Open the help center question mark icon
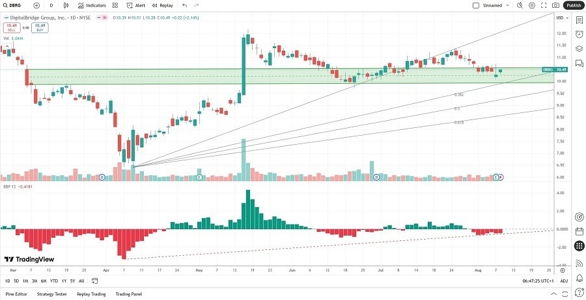The height and width of the screenshot is (300, 586). coord(579,294)
